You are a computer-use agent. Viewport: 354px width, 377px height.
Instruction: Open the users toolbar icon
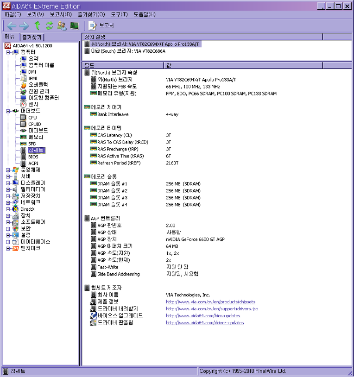pos(62,25)
